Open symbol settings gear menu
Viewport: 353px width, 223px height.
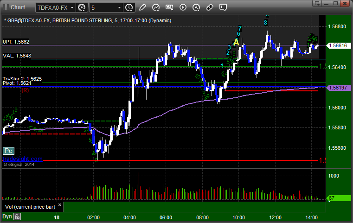pyautogui.click(x=82, y=7)
